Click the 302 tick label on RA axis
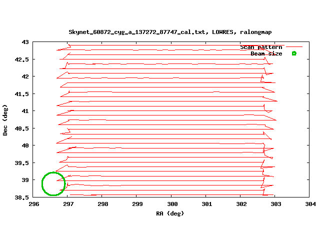The width and height of the screenshot is (320, 240). click(x=241, y=204)
